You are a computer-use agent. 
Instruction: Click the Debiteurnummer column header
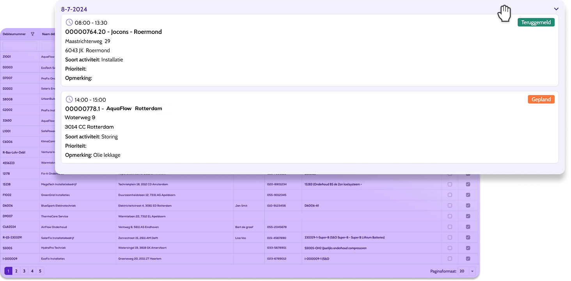click(14, 34)
